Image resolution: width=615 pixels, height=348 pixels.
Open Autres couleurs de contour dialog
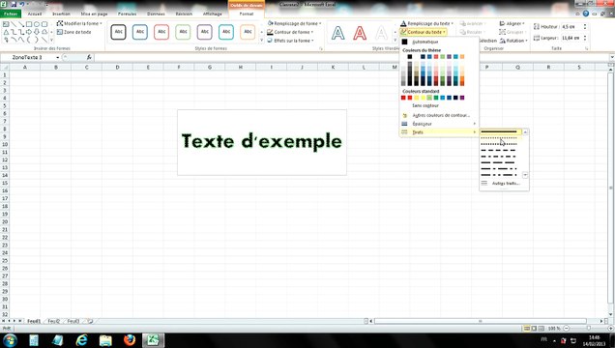click(439, 115)
